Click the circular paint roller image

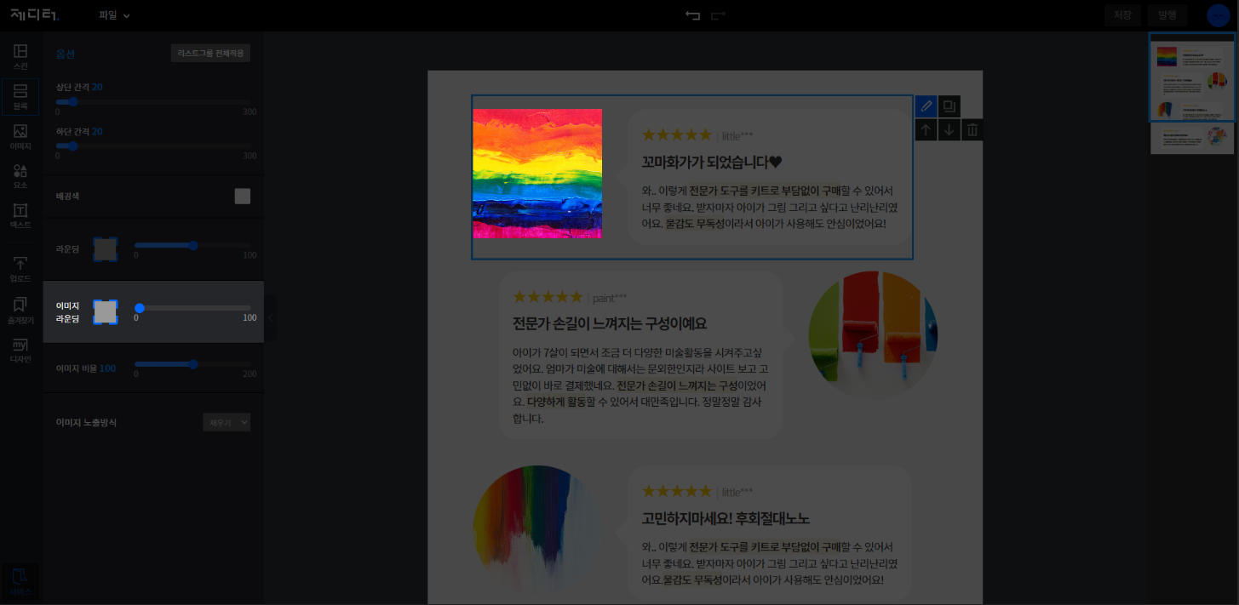(873, 335)
